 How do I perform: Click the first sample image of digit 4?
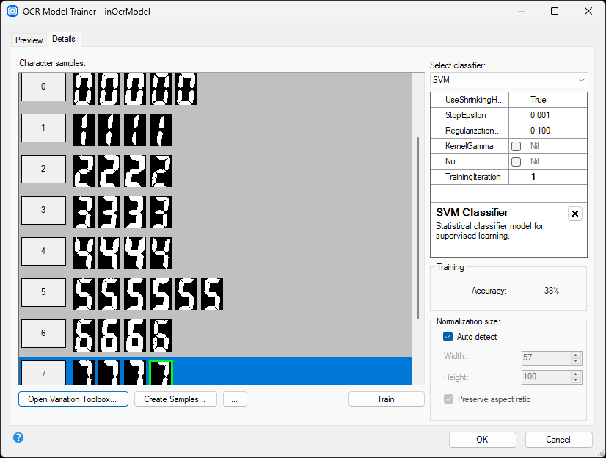click(84, 253)
